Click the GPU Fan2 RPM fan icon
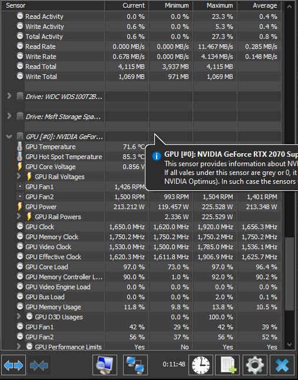 coord(20,197)
